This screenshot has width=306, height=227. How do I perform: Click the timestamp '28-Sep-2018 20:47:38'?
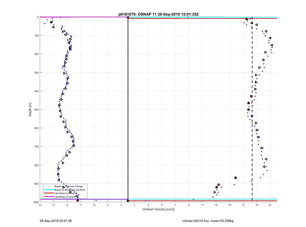pyautogui.click(x=56, y=221)
